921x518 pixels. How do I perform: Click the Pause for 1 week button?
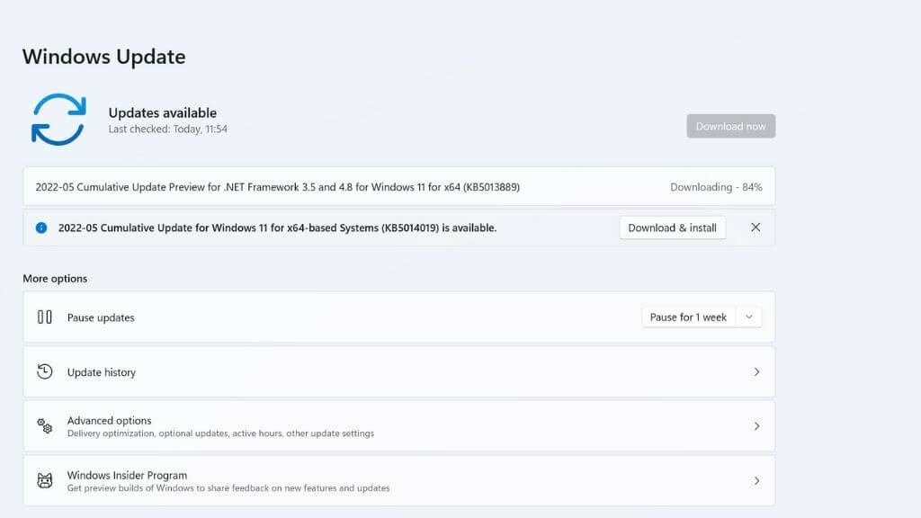[688, 317]
